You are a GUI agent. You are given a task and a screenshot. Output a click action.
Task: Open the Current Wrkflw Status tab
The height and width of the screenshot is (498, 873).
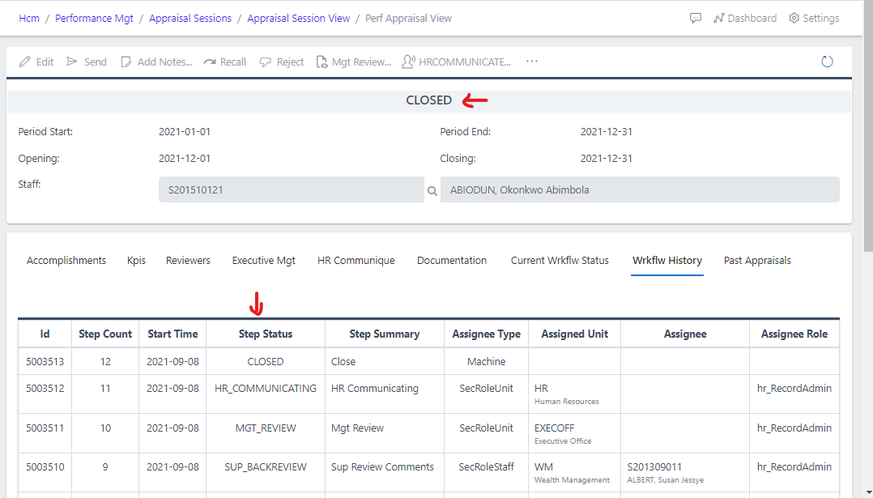tap(560, 261)
